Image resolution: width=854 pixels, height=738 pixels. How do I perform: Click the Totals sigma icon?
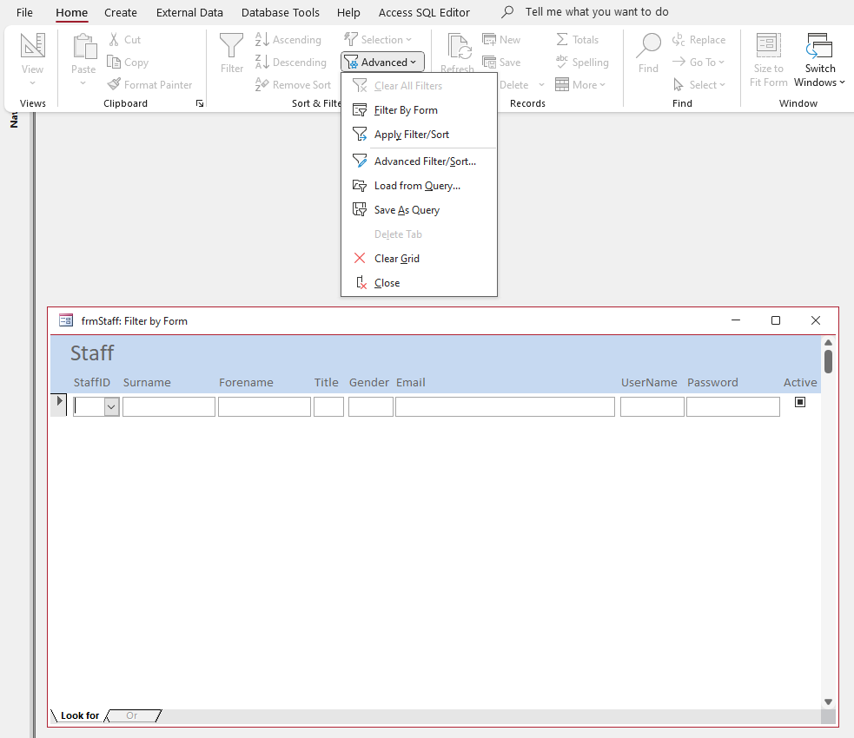point(562,39)
